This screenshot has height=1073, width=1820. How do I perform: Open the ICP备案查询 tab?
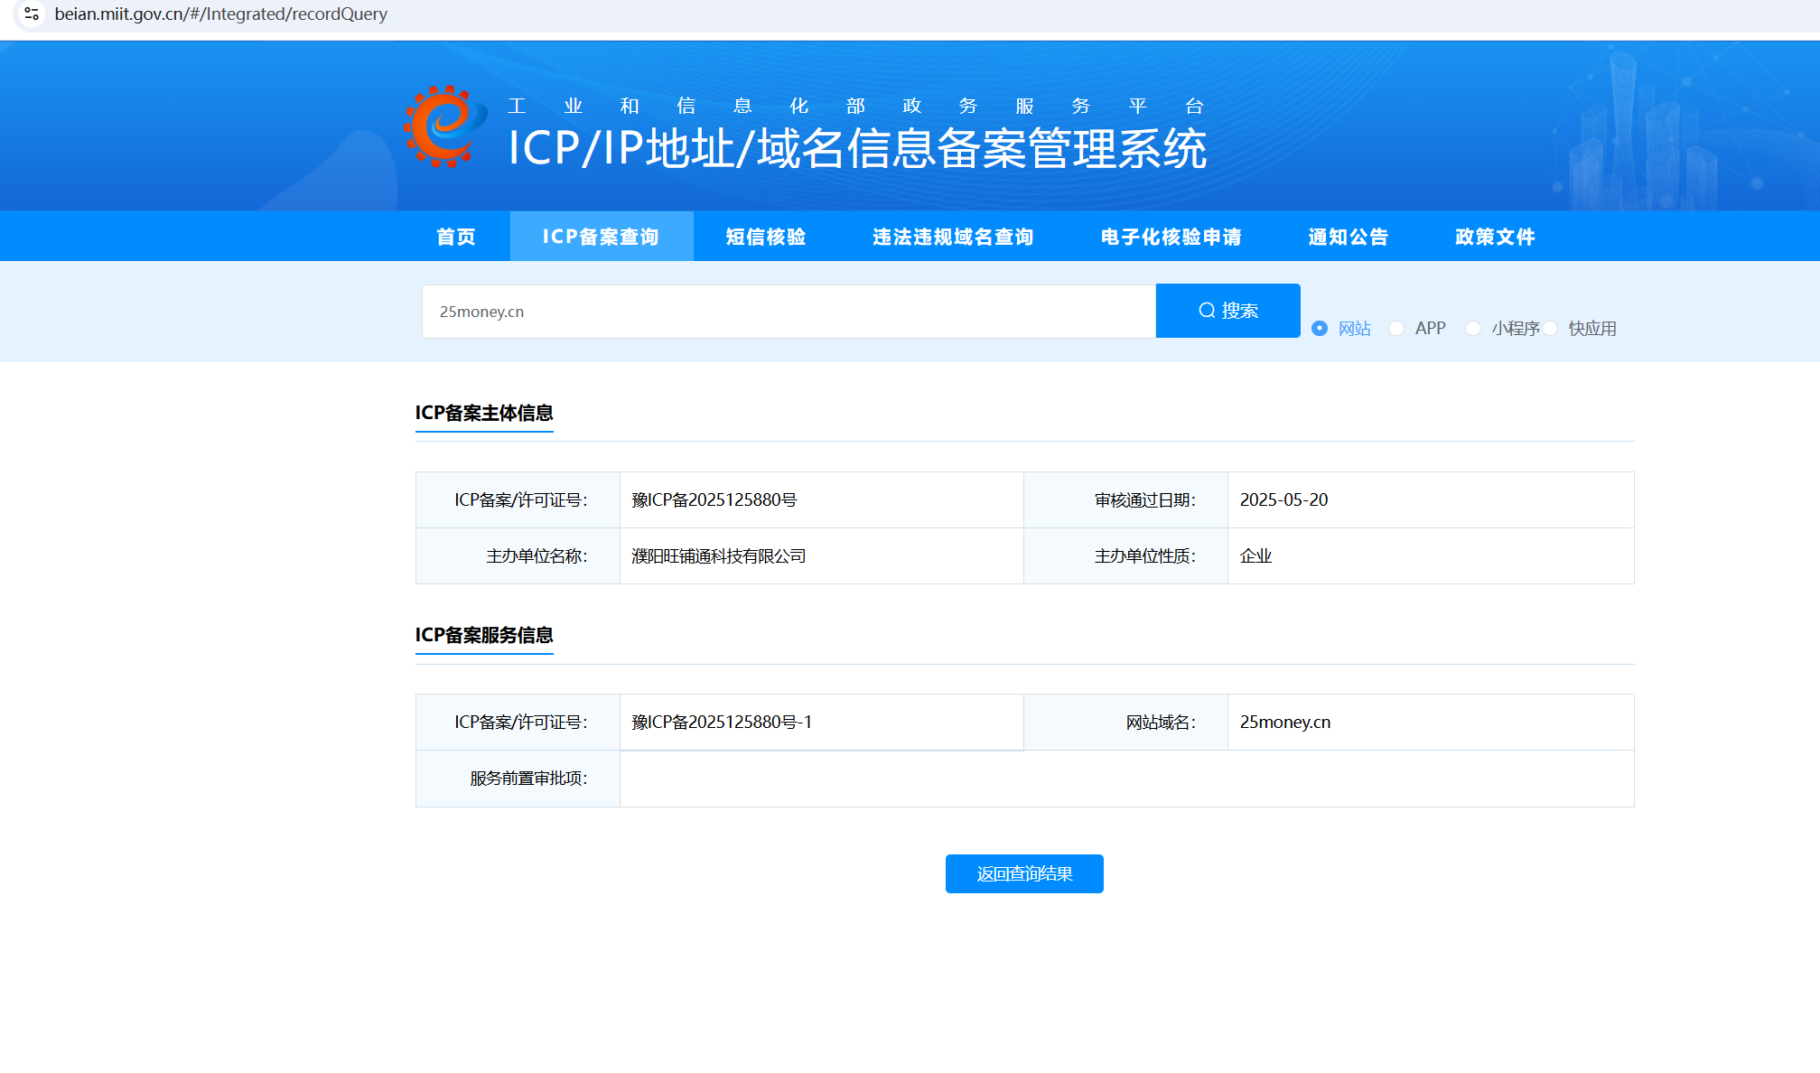tap(601, 237)
